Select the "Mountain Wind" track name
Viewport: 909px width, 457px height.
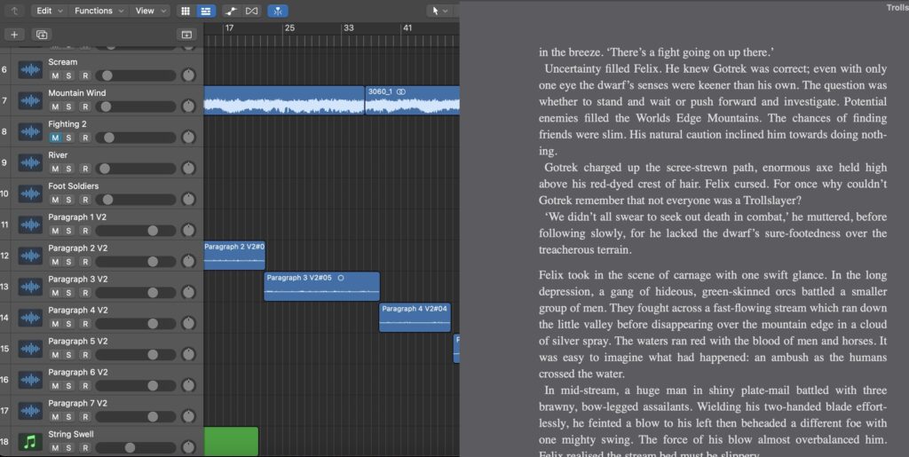click(77, 92)
